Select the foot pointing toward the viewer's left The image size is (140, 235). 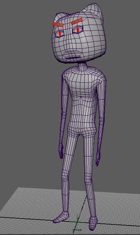pos(61,217)
